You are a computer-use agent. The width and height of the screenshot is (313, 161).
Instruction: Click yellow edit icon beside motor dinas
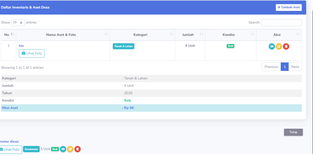(70, 149)
